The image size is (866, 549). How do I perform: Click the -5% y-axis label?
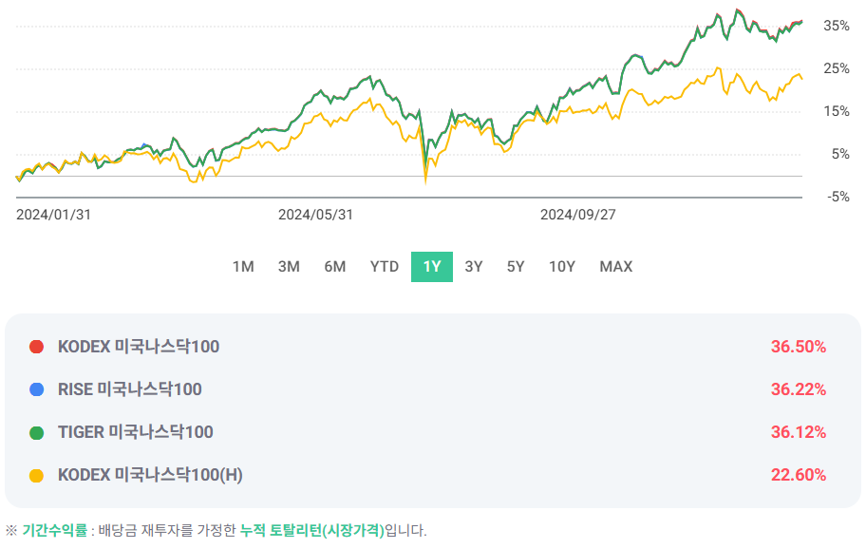click(838, 197)
